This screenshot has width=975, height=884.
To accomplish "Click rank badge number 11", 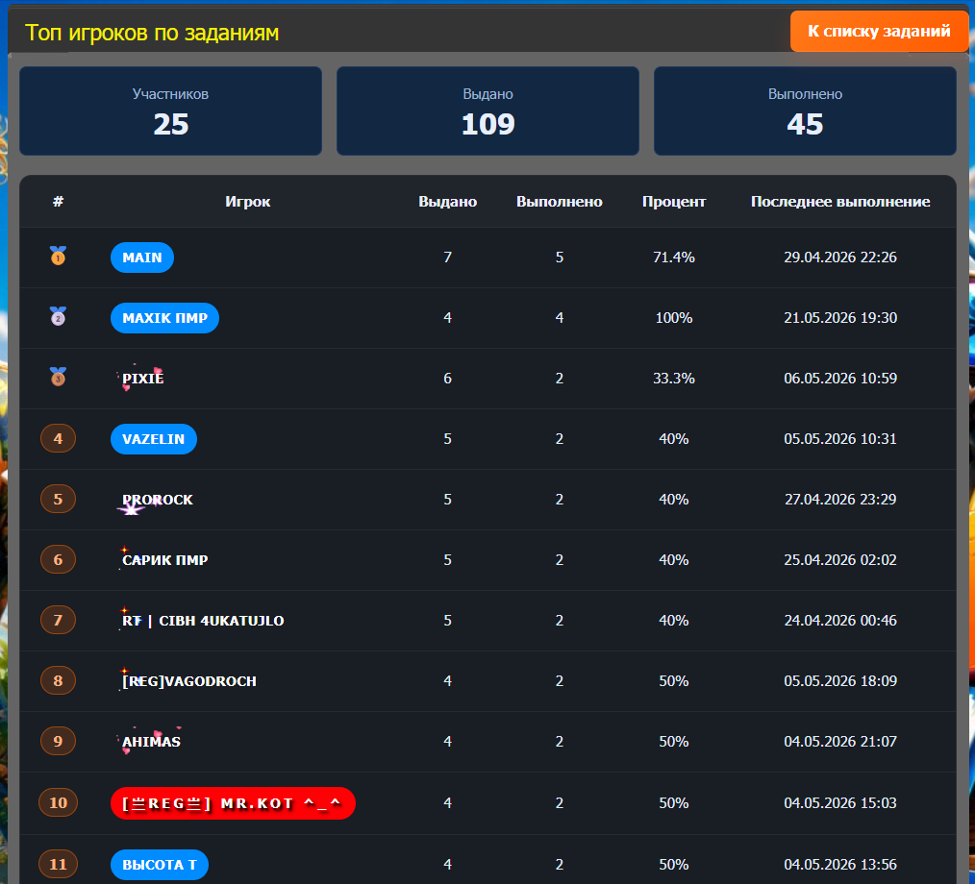I will coord(58,864).
